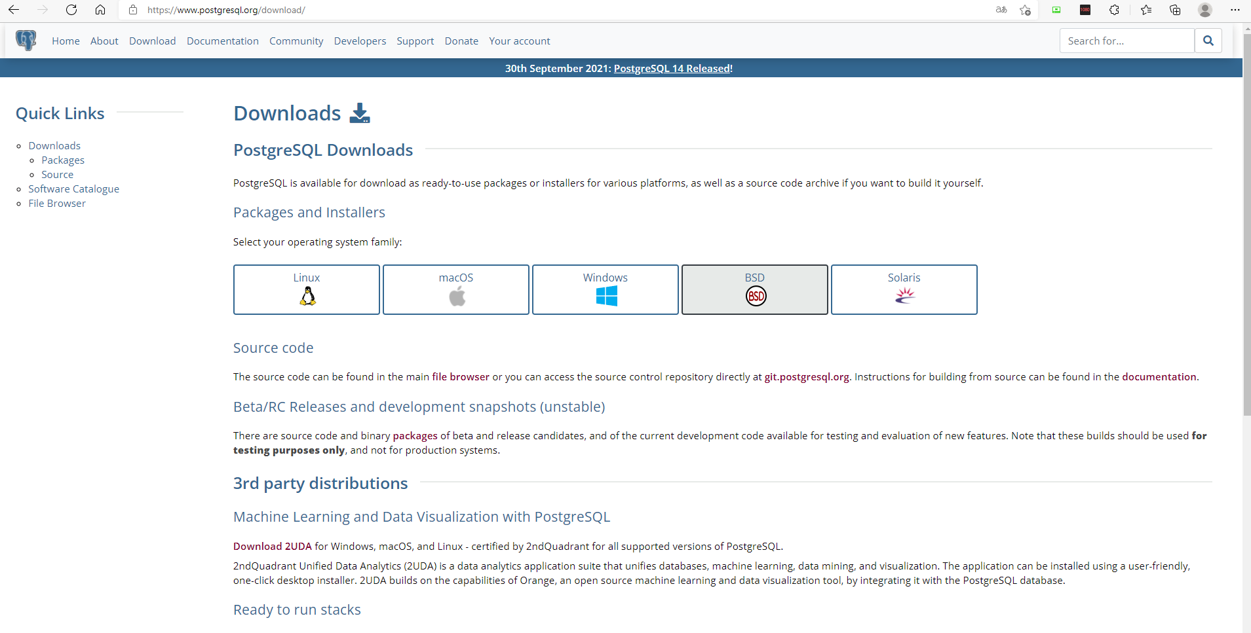This screenshot has width=1251, height=633.
Task: Select the Windows operating system family
Action: click(606, 289)
